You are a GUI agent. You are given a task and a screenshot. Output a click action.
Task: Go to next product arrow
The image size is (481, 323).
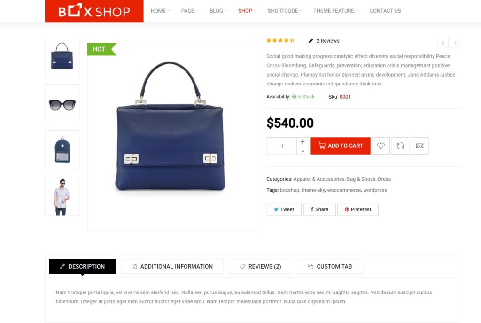coord(455,43)
